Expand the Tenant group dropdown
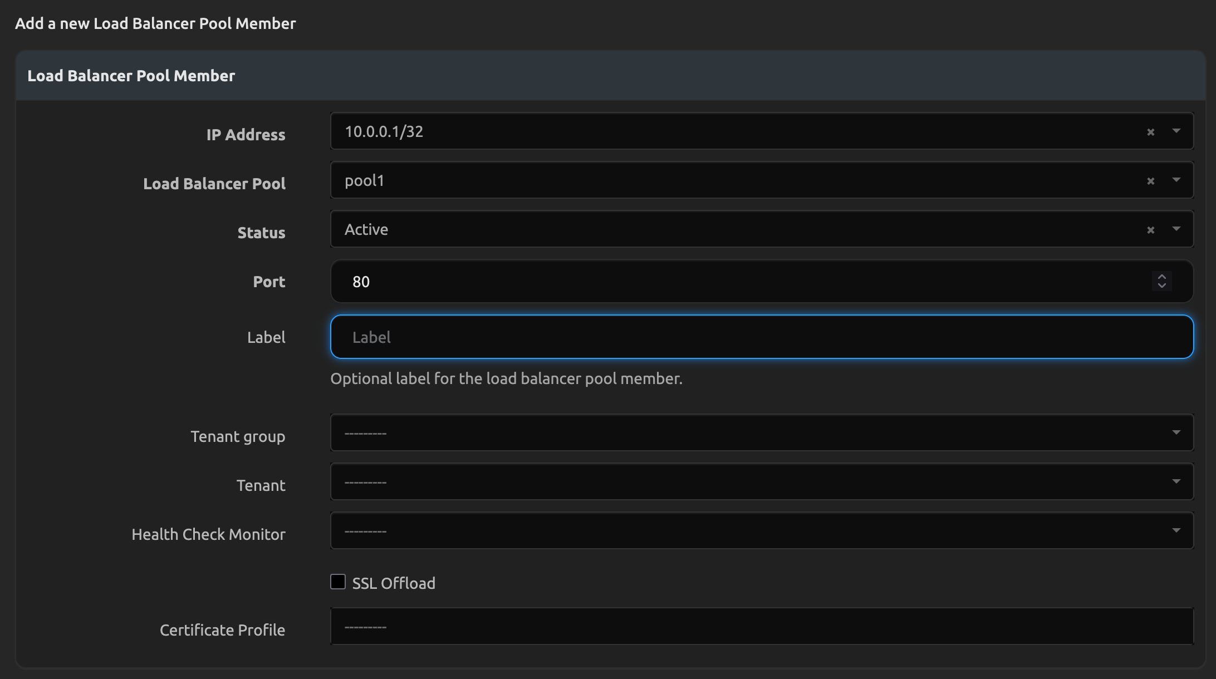 point(762,432)
